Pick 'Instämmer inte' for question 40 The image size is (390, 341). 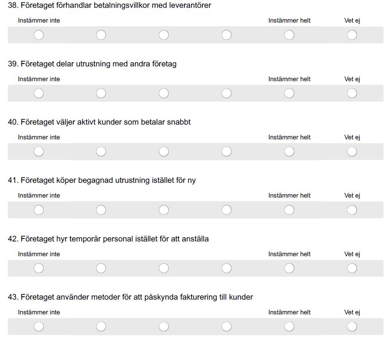39,152
